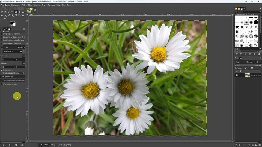Choose the Zoom magnifier tool

point(5,19)
